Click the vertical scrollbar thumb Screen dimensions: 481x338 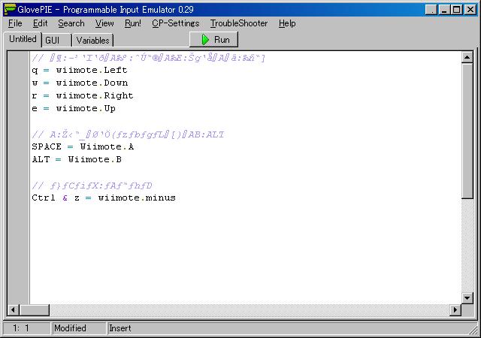pos(467,131)
